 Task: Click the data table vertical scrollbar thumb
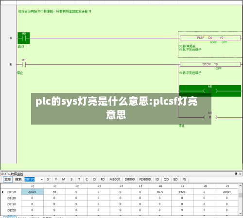tap(241, 195)
